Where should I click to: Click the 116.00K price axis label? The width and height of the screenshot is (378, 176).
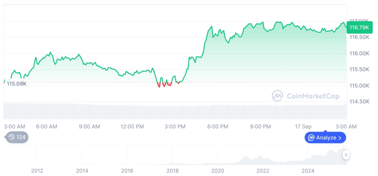pyautogui.click(x=359, y=54)
